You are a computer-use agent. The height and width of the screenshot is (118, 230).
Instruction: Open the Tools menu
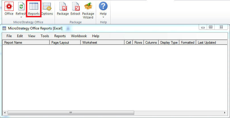45,36
